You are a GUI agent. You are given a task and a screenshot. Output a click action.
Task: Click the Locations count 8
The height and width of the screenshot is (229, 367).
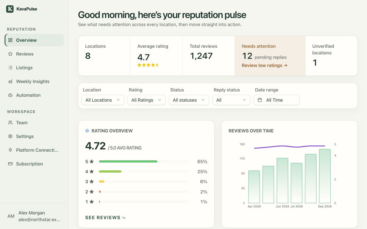(x=88, y=56)
